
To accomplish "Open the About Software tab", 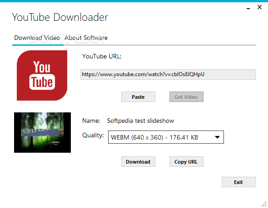I will click(x=86, y=38).
